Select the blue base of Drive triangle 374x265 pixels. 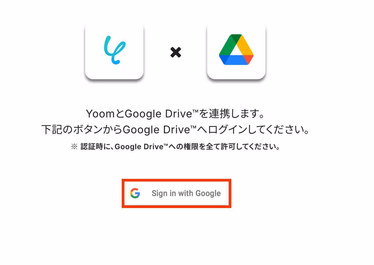(233, 60)
